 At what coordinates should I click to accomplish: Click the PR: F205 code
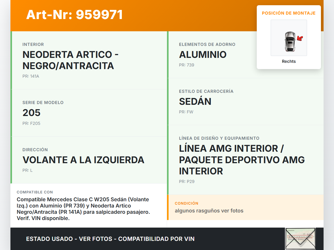[31, 124]
